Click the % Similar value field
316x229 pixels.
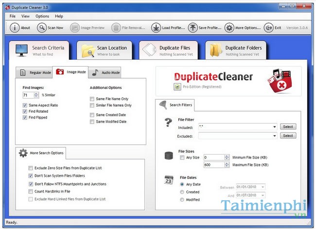(x=28, y=95)
